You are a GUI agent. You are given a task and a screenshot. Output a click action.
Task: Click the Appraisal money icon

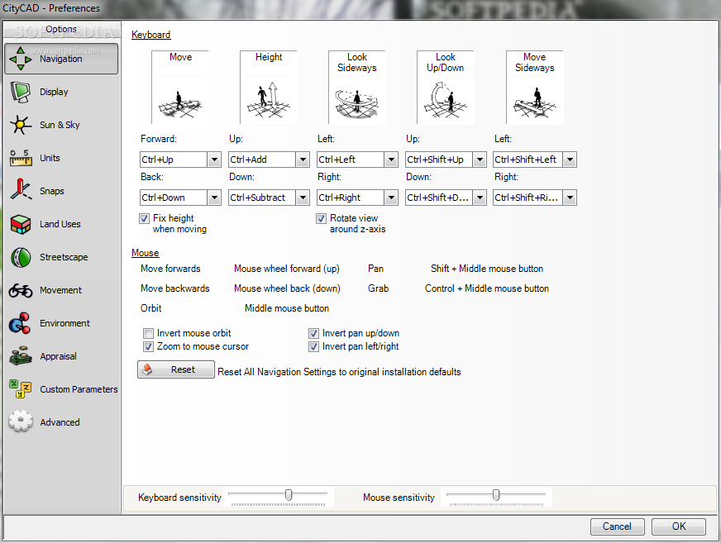click(20, 356)
